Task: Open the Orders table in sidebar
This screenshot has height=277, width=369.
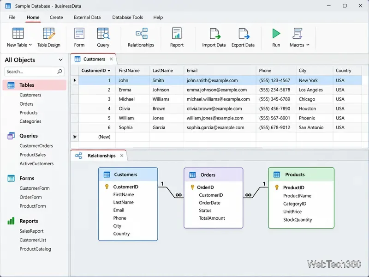Action: click(26, 104)
